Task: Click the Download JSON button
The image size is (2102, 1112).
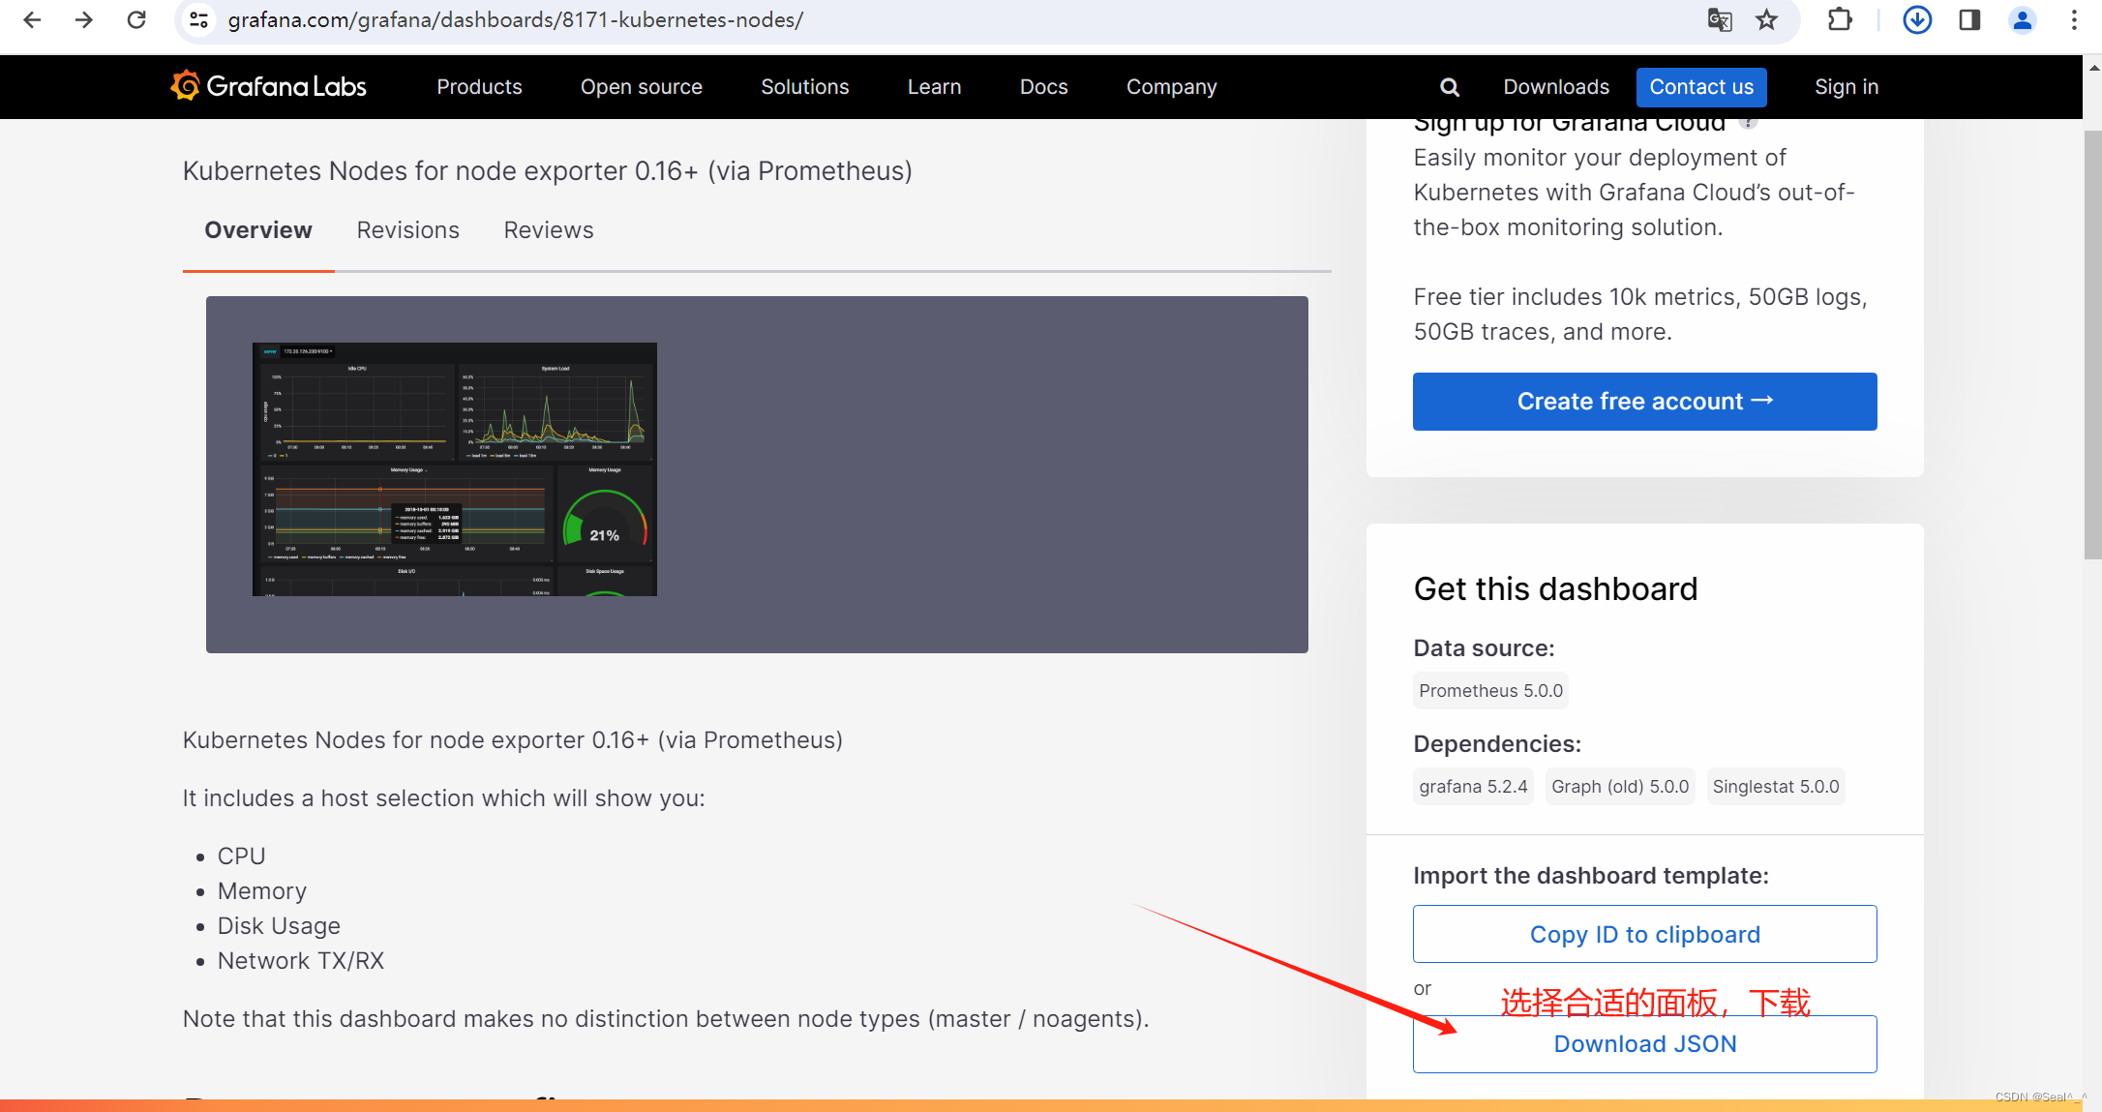Action: pos(1644,1042)
